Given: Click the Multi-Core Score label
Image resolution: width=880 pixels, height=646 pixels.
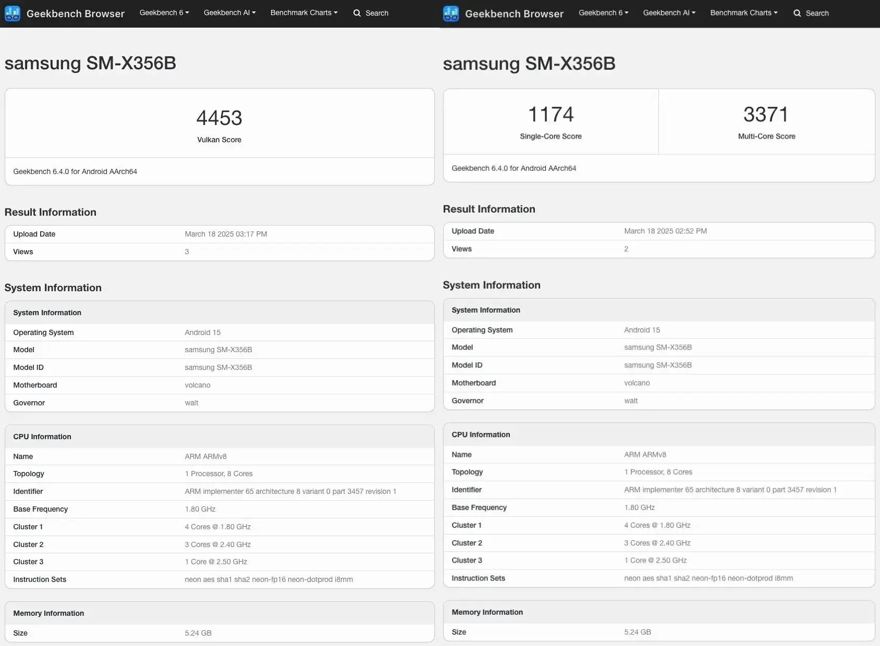Looking at the screenshot, I should click(766, 136).
